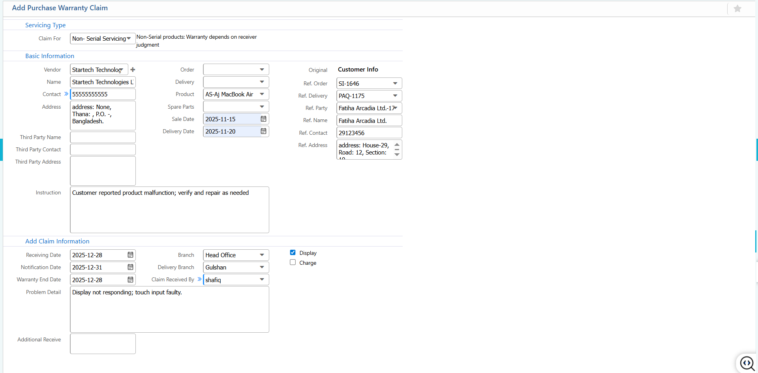Click the chevron icon beside Contact field
Viewport: 758px width, 373px height.
pos(66,94)
